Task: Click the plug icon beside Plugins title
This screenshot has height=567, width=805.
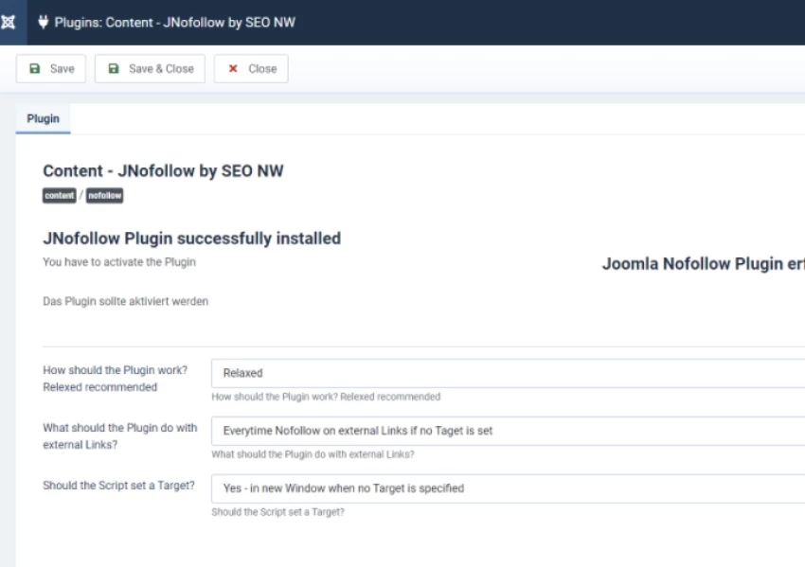Action: pyautogui.click(x=44, y=22)
